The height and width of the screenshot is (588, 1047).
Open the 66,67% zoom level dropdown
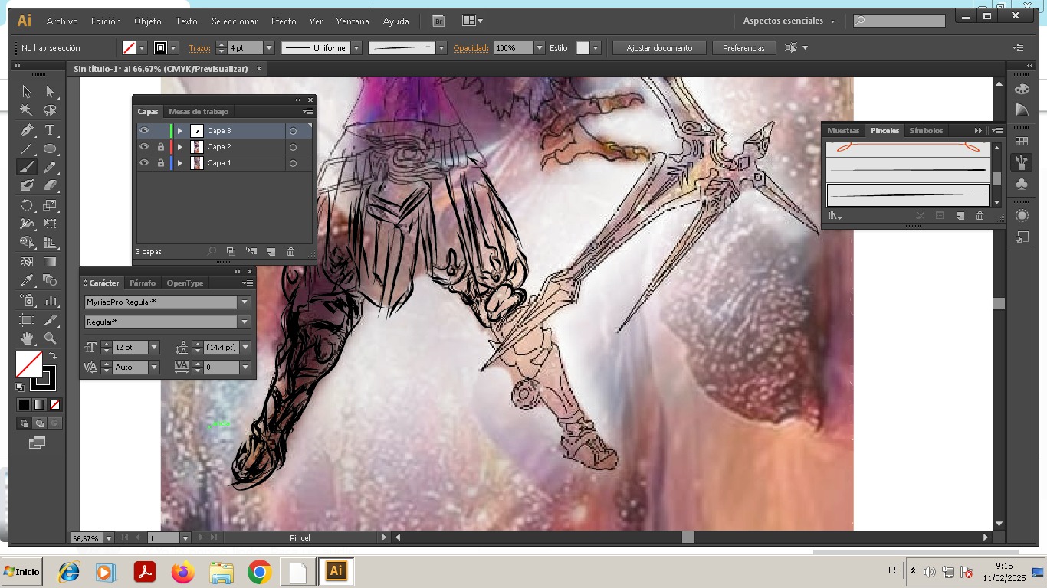pyautogui.click(x=108, y=538)
